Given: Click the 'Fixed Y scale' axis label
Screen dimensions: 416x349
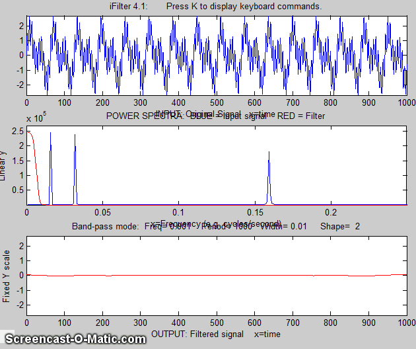Looking at the screenshot, I should coord(6,276).
